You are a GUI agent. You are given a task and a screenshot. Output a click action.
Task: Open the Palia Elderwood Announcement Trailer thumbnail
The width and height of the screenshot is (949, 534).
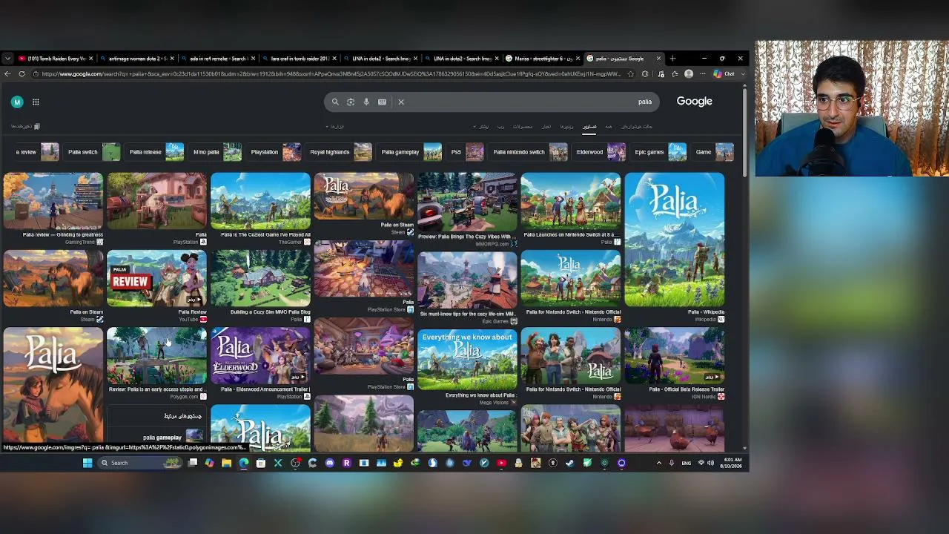260,356
